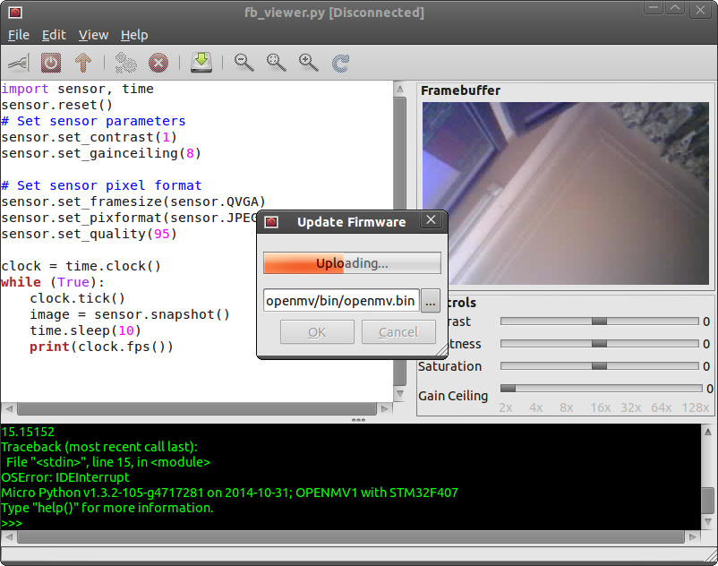Close the Update Firmware dialog

pos(432,221)
